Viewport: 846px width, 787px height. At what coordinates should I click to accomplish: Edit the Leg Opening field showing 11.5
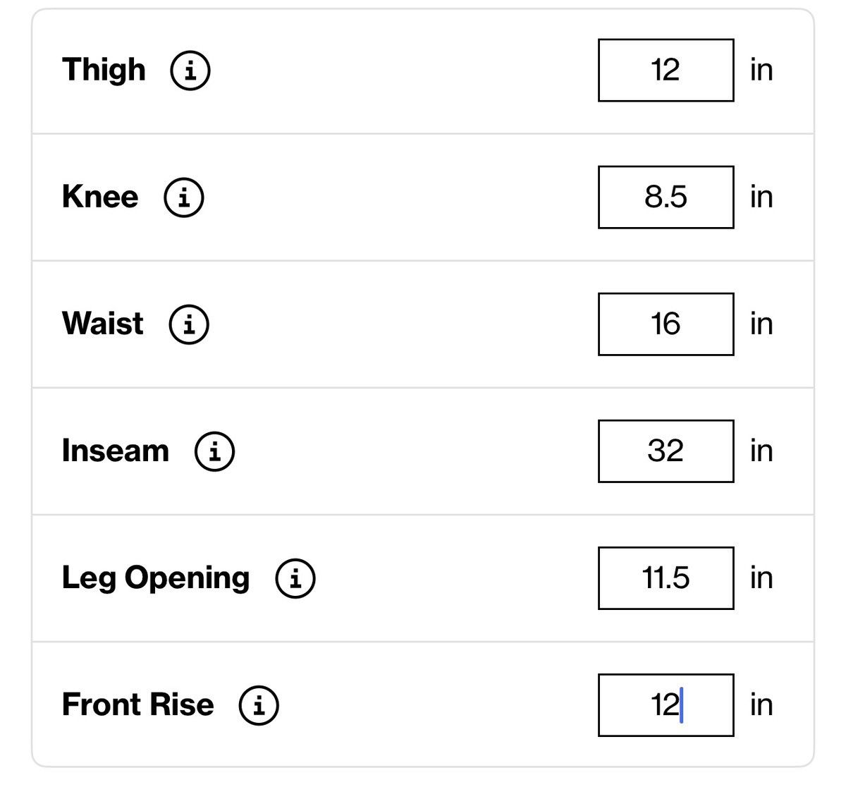(x=666, y=578)
